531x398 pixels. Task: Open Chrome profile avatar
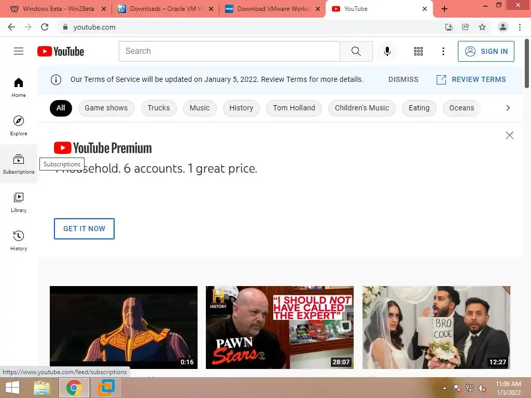503,27
